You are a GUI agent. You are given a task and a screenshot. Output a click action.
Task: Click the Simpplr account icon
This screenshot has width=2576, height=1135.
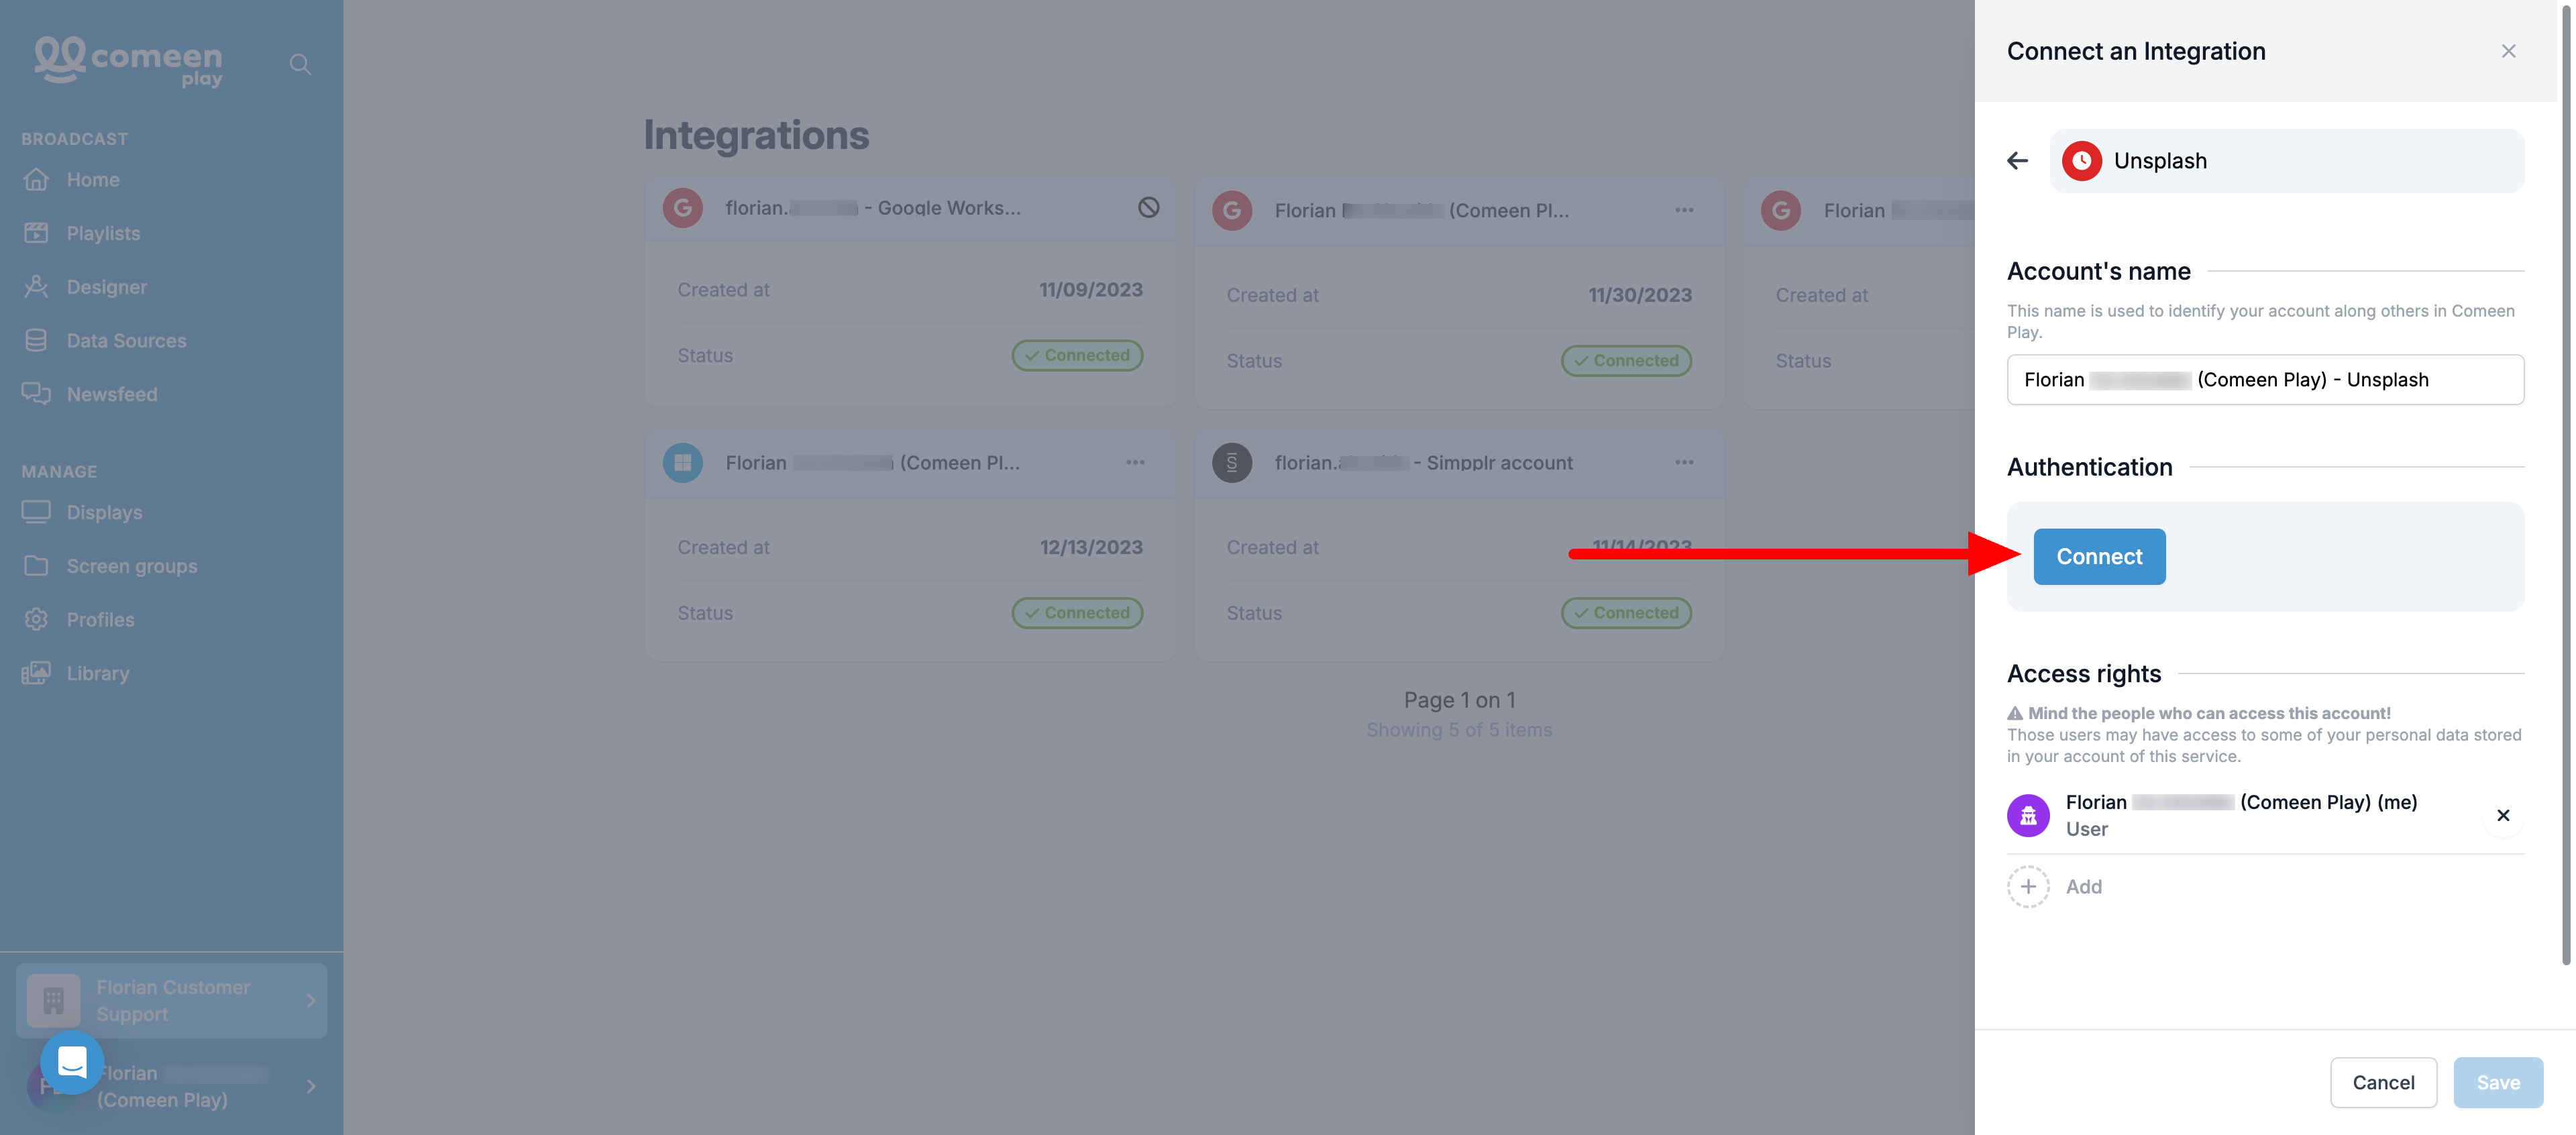tap(1232, 463)
